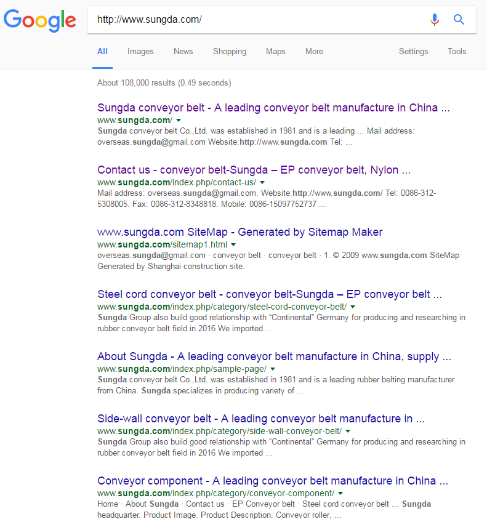This screenshot has height=519, width=487.
Task: Expand dropdown arrow beside steel-cord-conveyor-belt URL
Action: 353,307
